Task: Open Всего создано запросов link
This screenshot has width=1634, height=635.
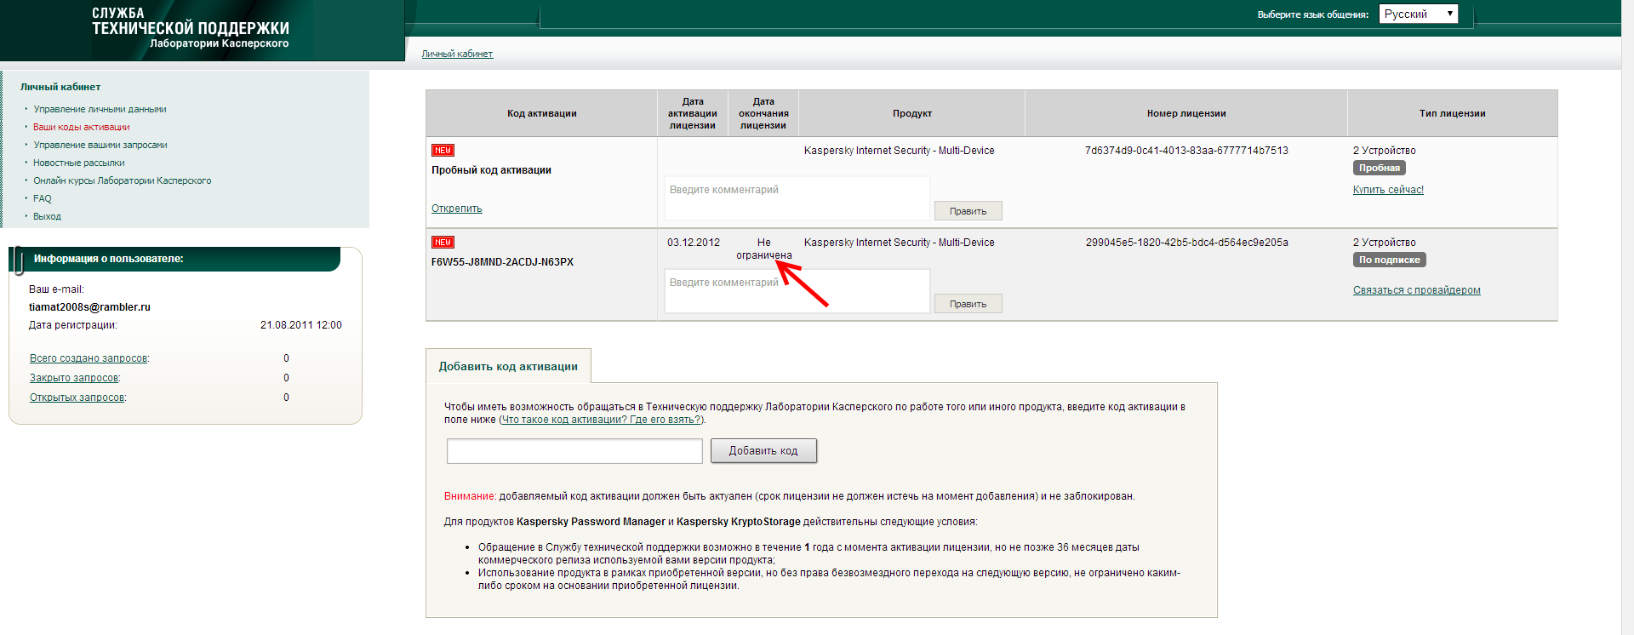Action: click(x=89, y=358)
